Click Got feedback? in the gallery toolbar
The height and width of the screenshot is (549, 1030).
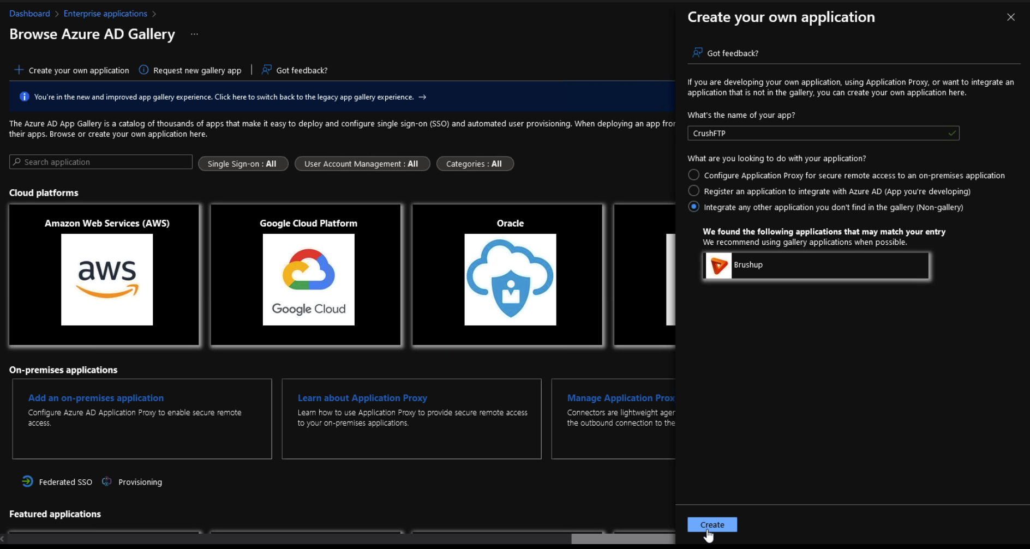point(295,70)
